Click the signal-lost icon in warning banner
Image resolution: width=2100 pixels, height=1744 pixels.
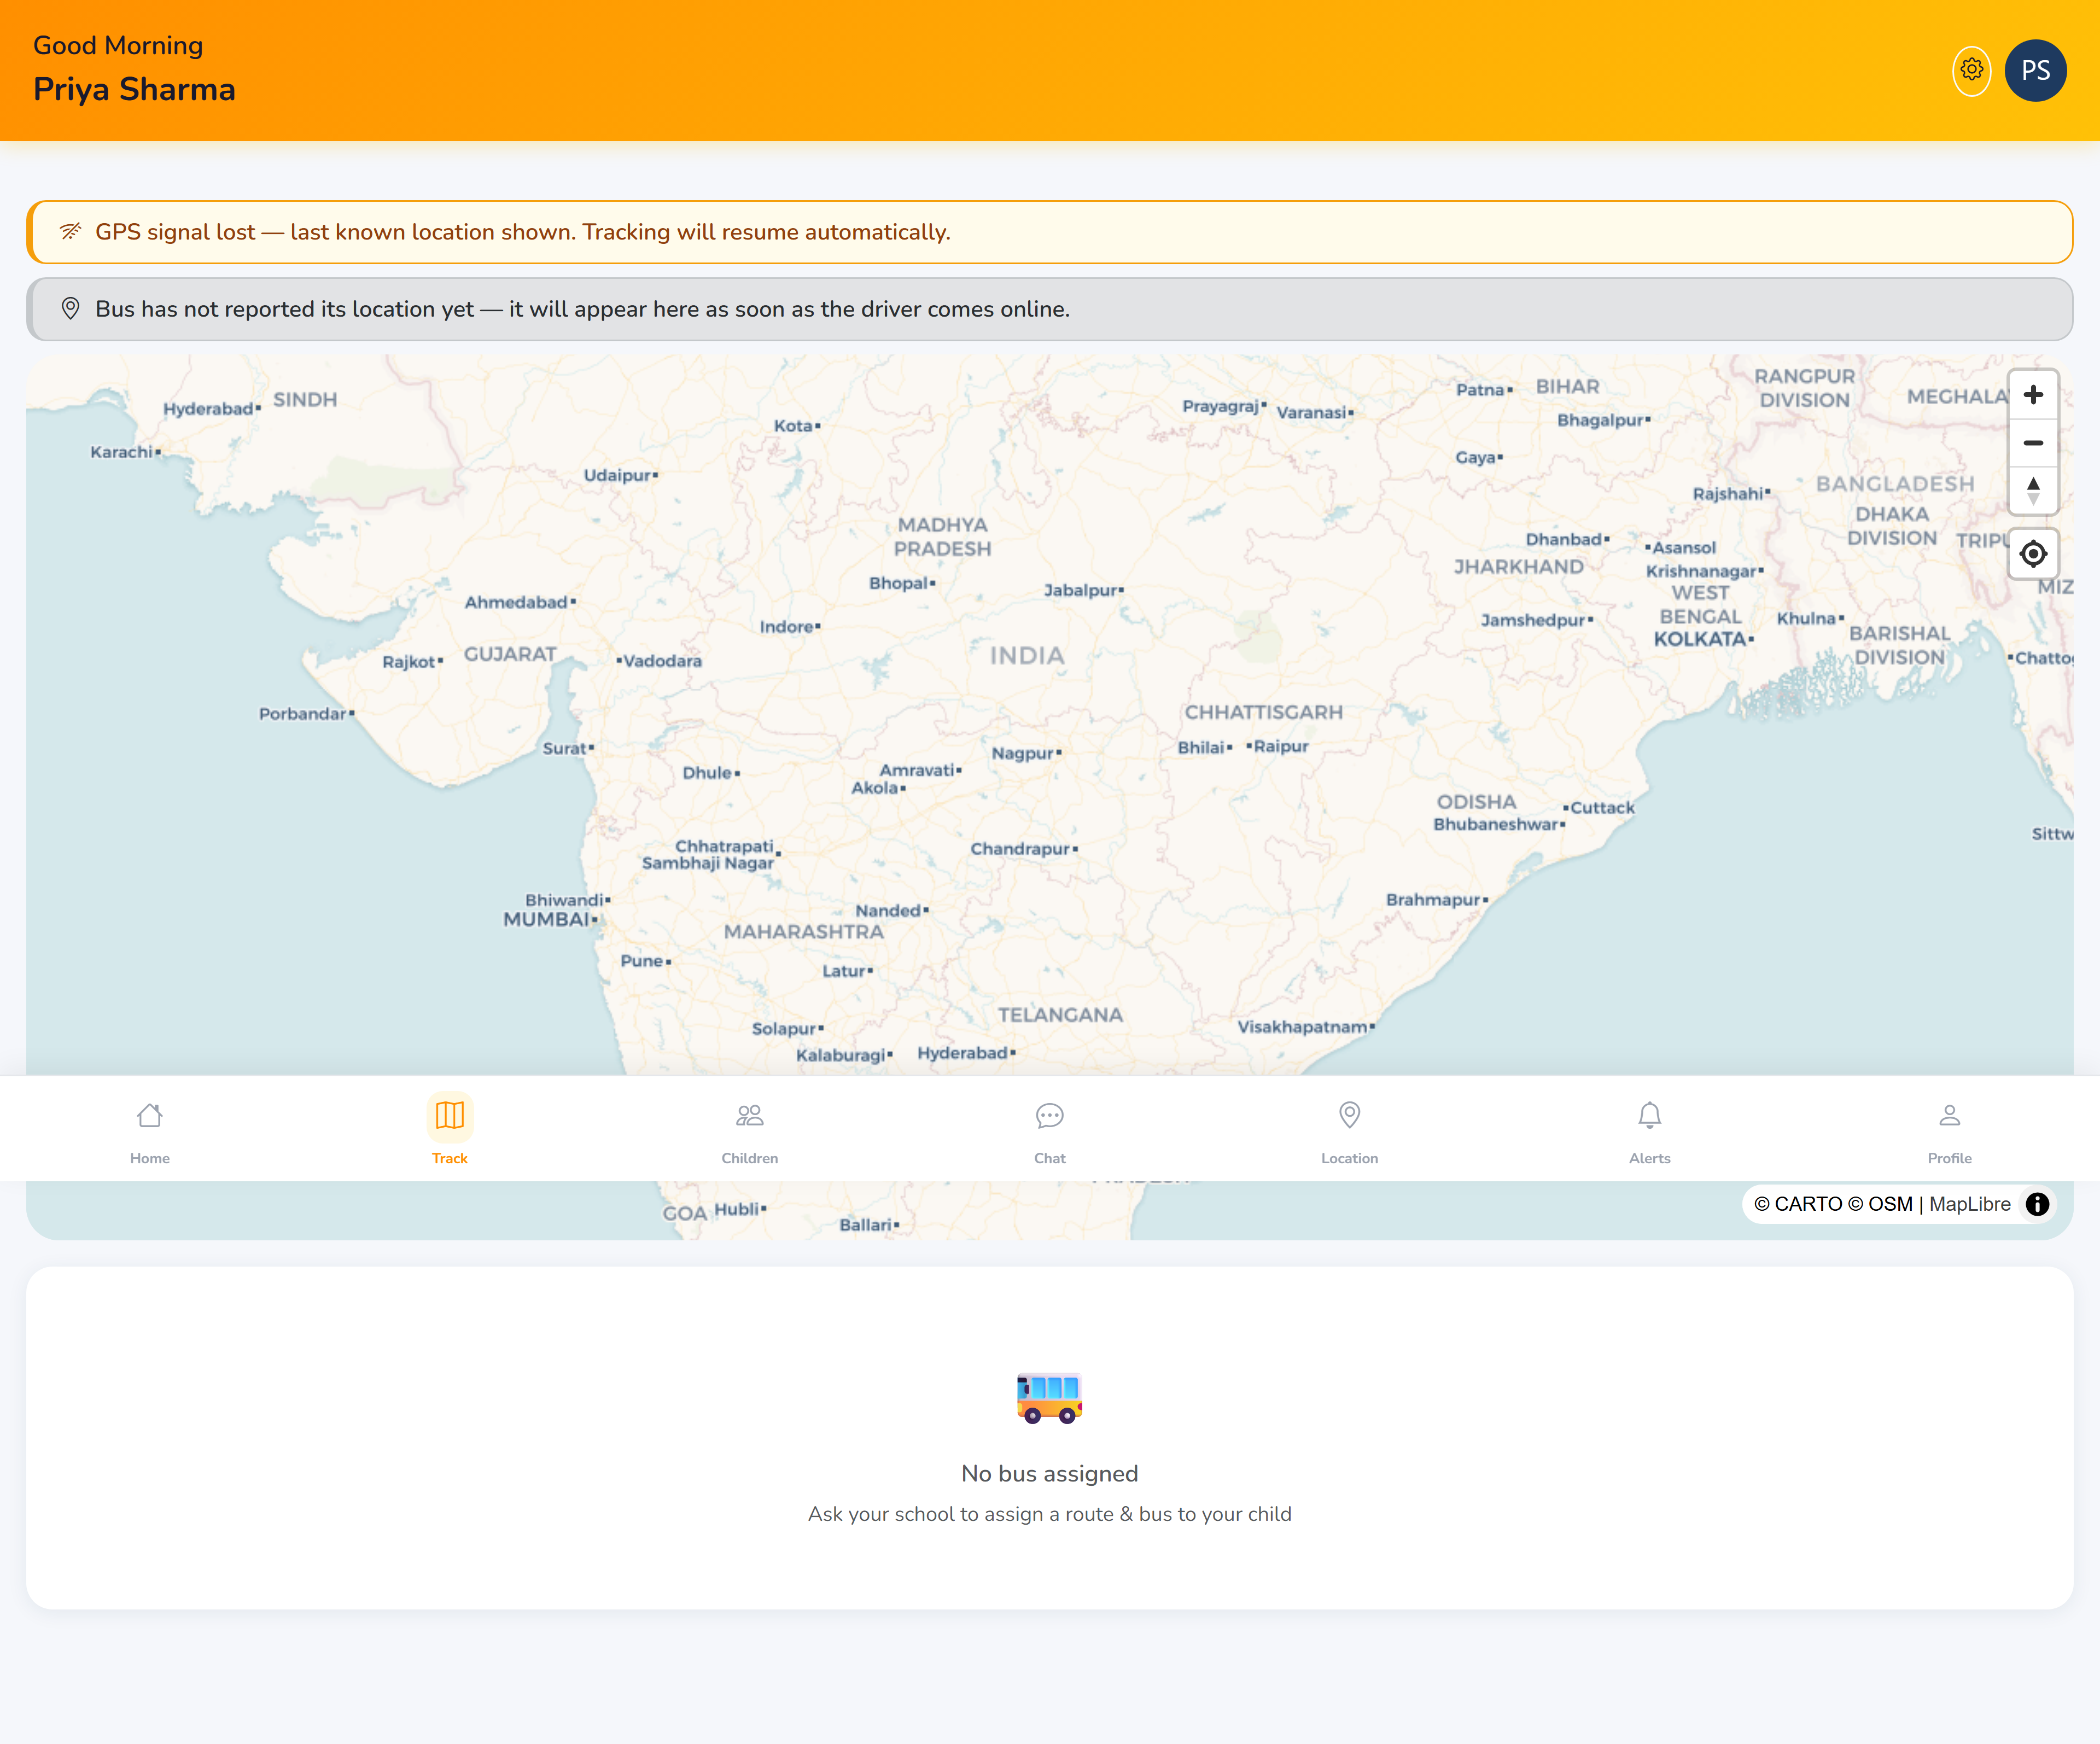(70, 232)
